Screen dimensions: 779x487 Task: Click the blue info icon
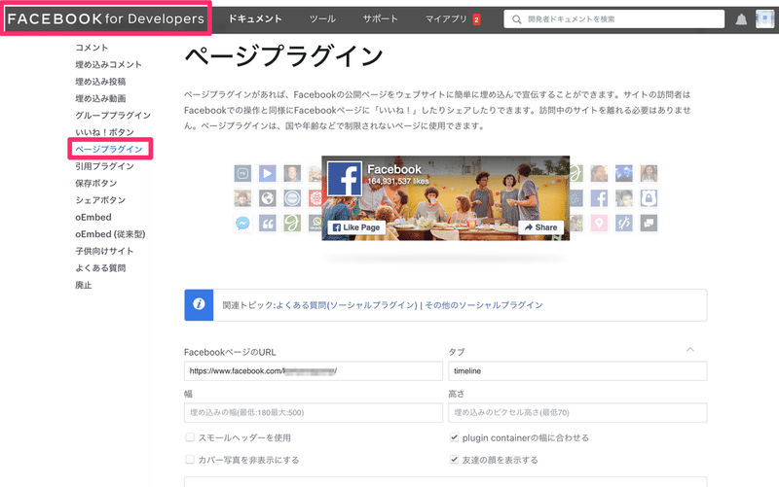click(199, 304)
